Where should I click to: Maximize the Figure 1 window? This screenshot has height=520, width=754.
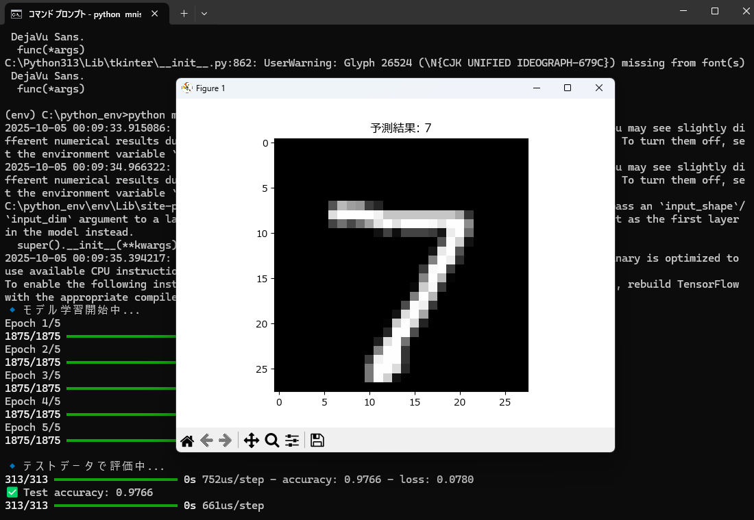tap(567, 88)
